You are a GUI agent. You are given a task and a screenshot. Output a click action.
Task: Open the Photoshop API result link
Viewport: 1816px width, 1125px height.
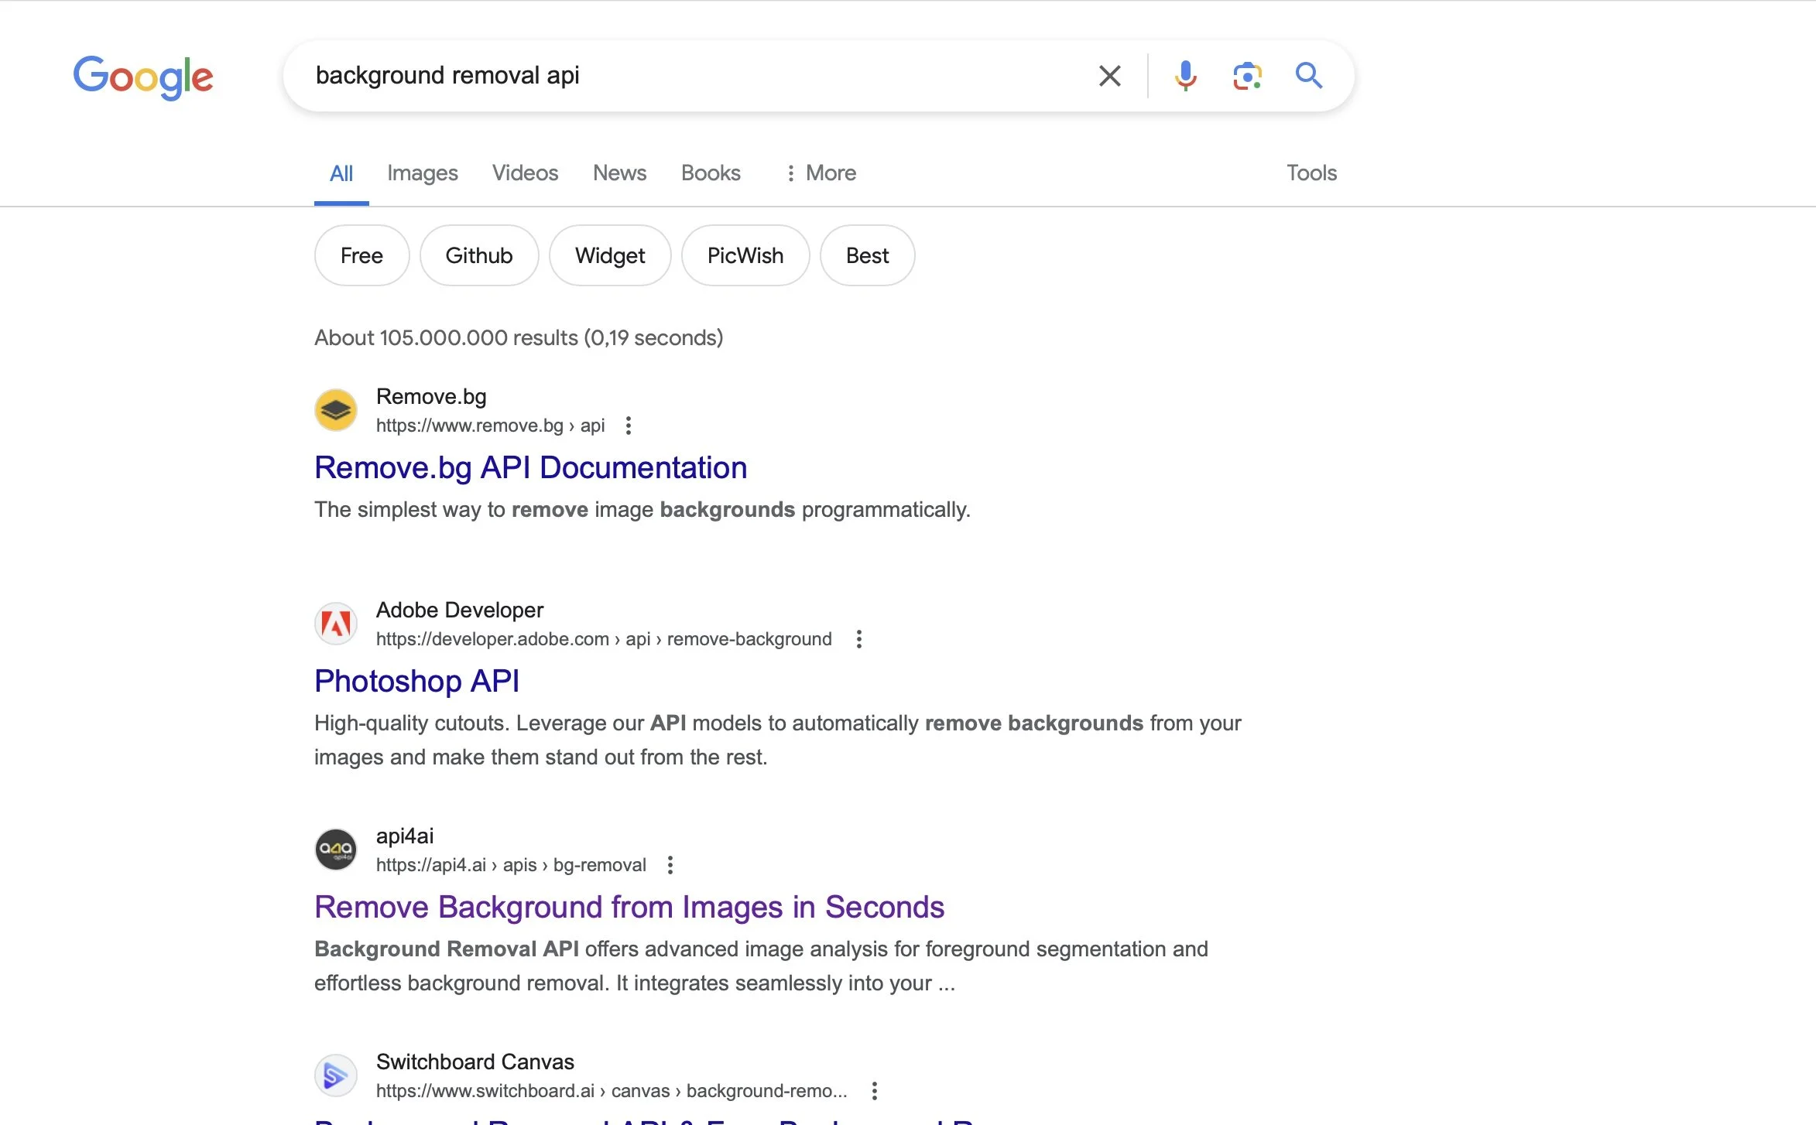[x=416, y=681]
